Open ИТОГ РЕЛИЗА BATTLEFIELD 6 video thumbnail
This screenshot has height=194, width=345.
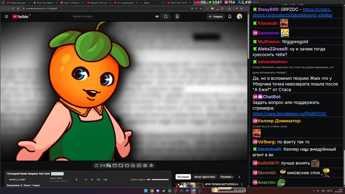190,185
